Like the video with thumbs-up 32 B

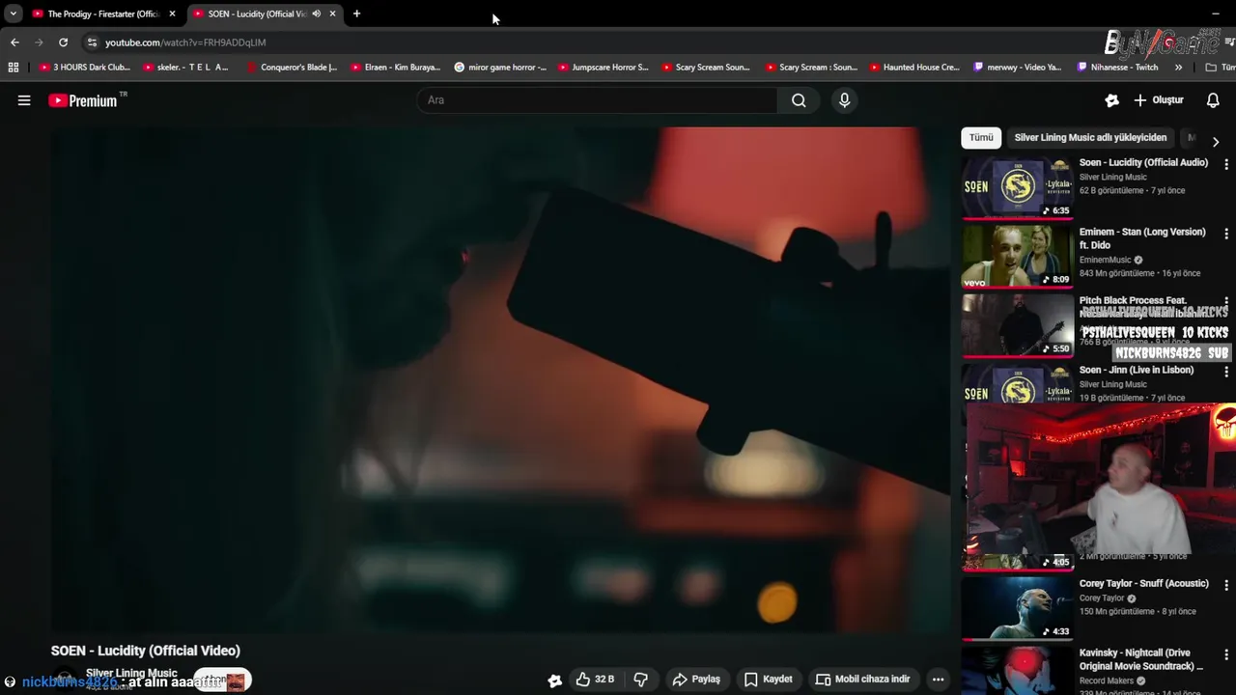pyautogui.click(x=595, y=680)
